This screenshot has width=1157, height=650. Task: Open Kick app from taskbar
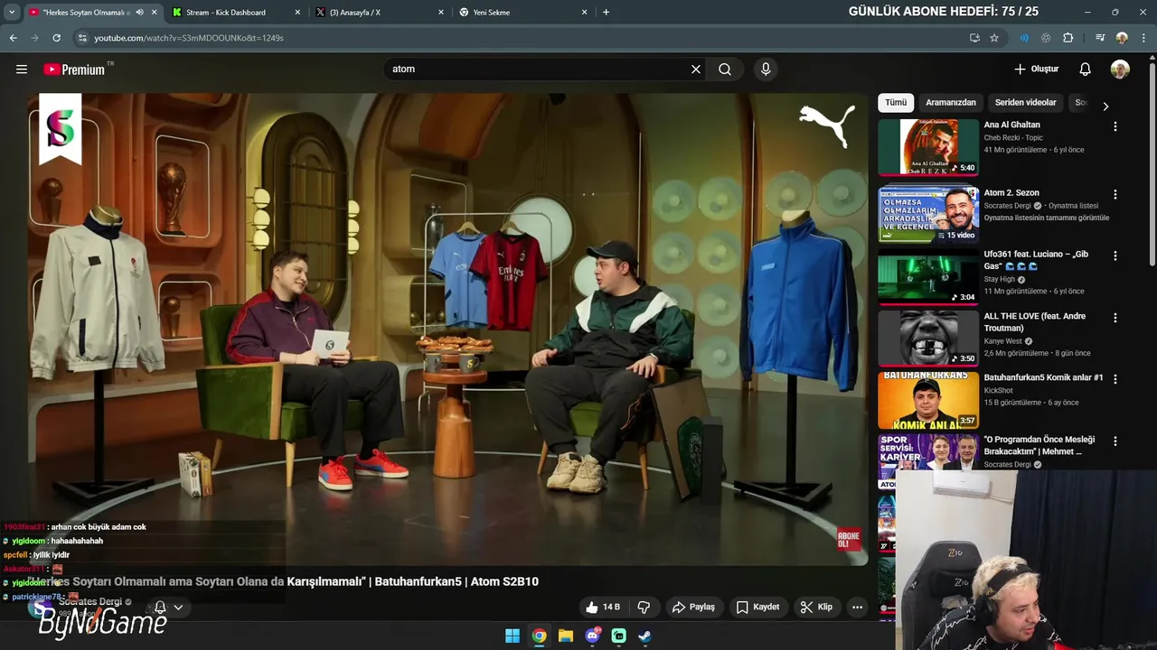point(618,636)
